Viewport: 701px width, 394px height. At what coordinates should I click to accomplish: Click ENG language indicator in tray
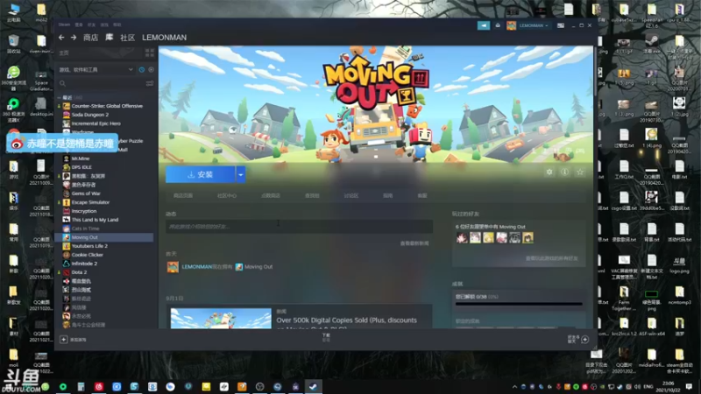pyautogui.click(x=648, y=386)
